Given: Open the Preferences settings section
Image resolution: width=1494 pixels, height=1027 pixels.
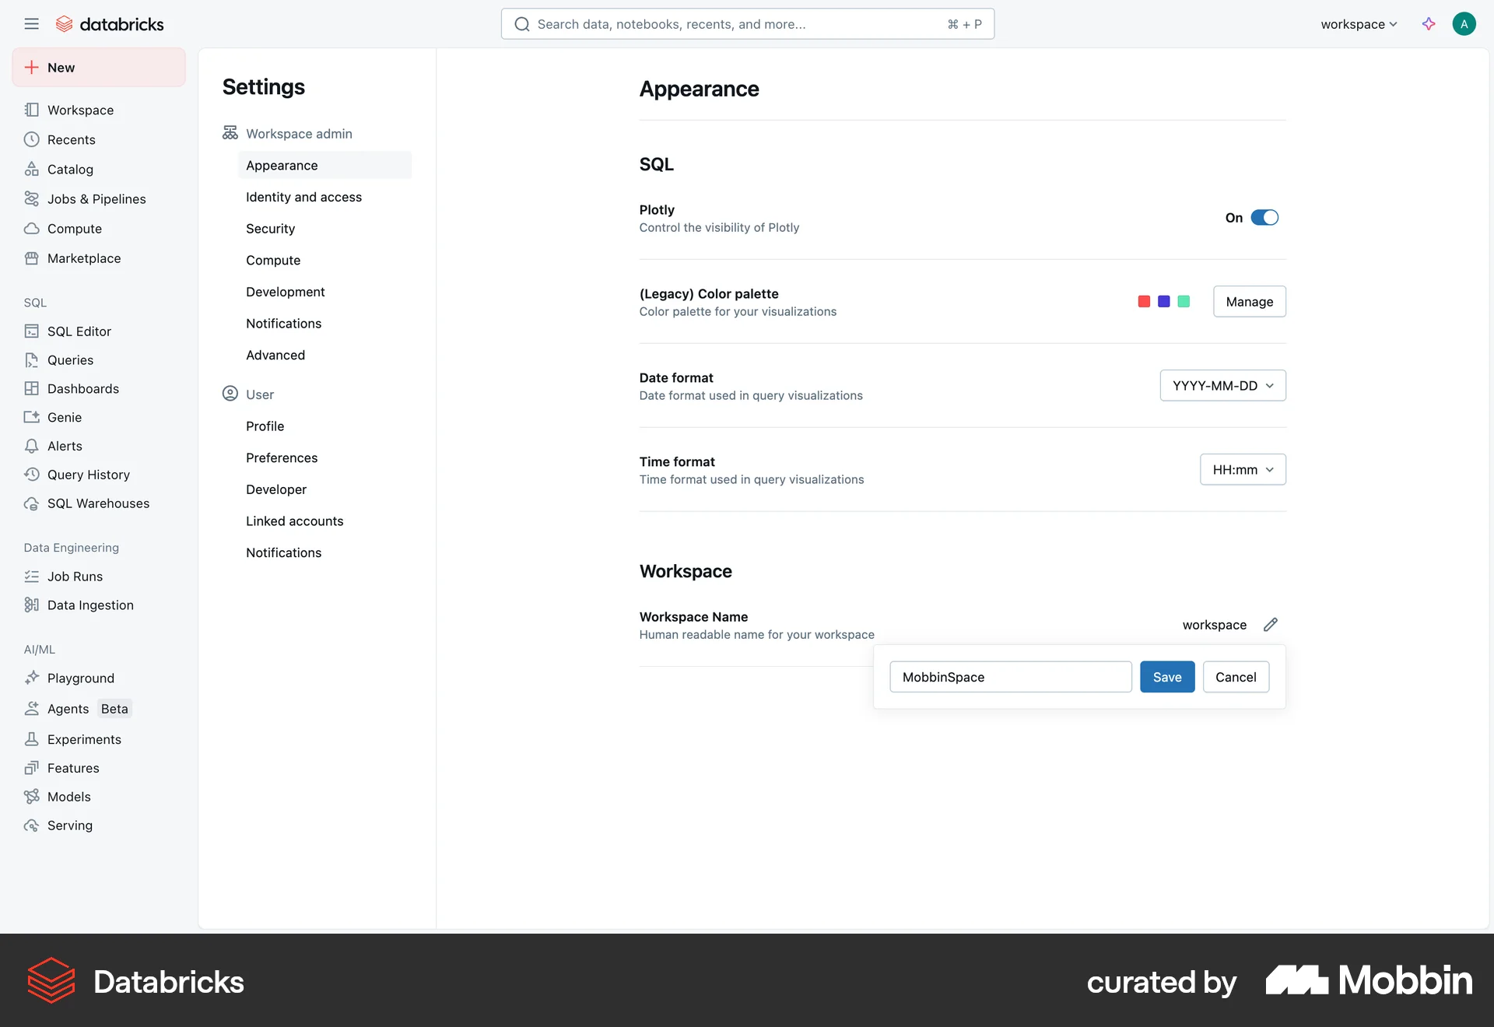Looking at the screenshot, I should [282, 457].
